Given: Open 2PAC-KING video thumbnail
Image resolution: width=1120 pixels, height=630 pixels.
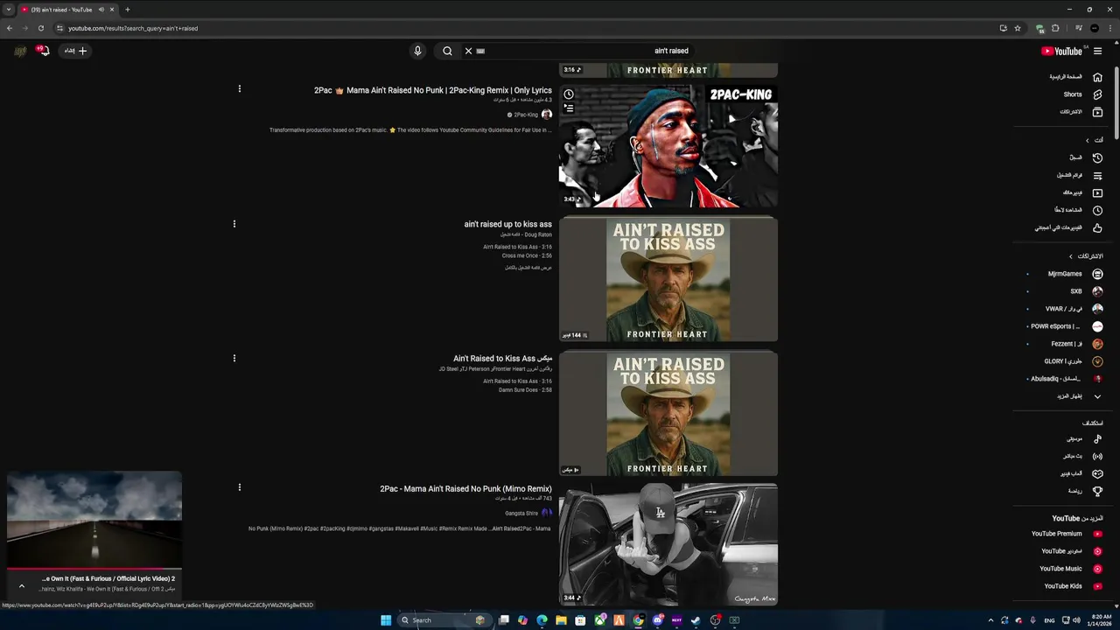Looking at the screenshot, I should (x=668, y=146).
